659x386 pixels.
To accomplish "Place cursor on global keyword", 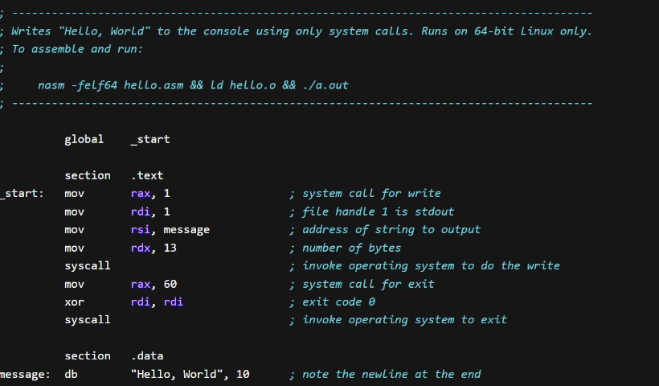I will (84, 140).
